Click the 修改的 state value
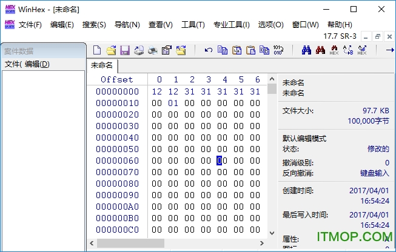 click(x=378, y=149)
